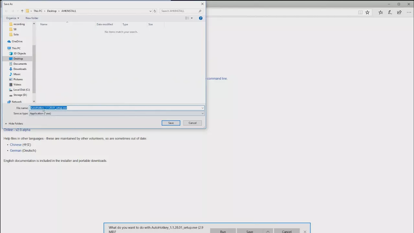
Task: Open Edge Add notes pen icon
Action: click(390, 12)
